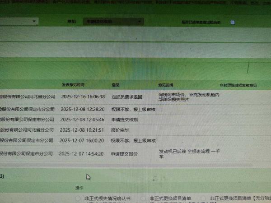Click the 操作 header above the radio options
This screenshot has height=203, width=271.
pyautogui.click(x=79, y=187)
